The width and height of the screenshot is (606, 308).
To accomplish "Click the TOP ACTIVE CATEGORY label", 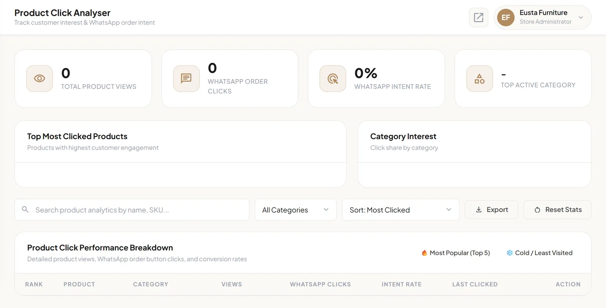I will tap(538, 85).
